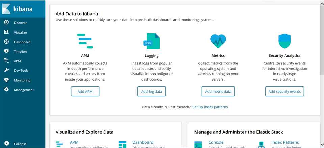Click the Add APM button

[x=85, y=91]
